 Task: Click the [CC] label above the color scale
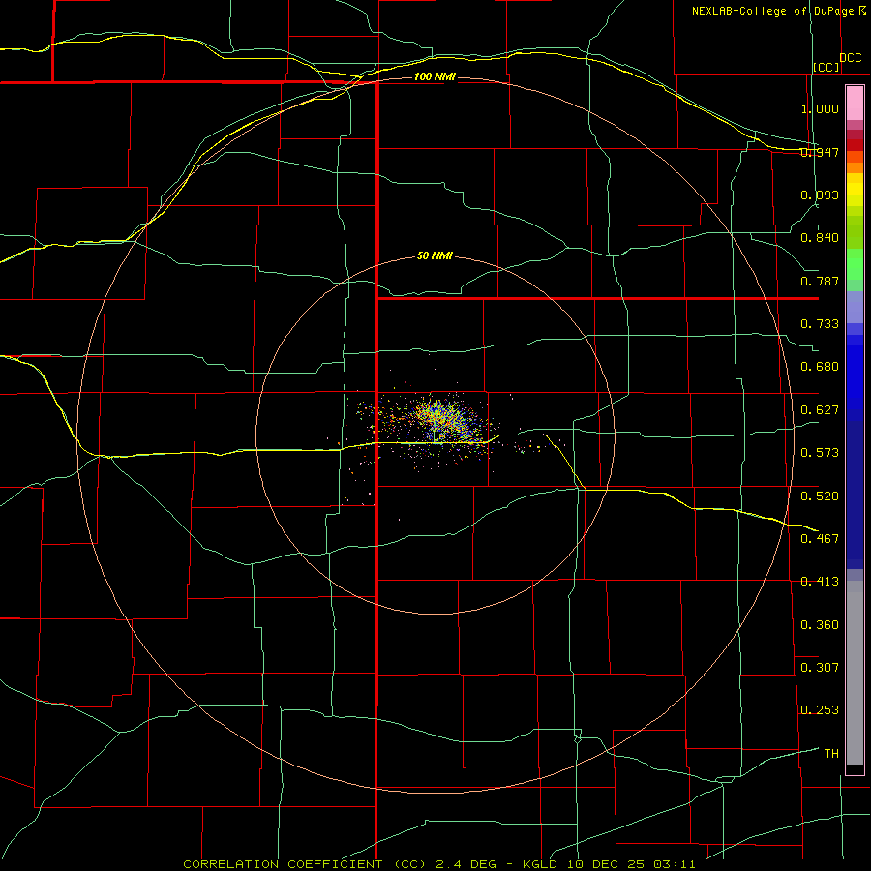(826, 67)
